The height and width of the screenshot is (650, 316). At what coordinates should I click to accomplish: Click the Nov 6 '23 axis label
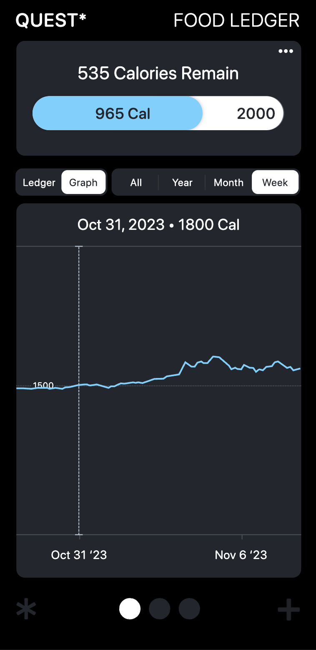(x=241, y=555)
